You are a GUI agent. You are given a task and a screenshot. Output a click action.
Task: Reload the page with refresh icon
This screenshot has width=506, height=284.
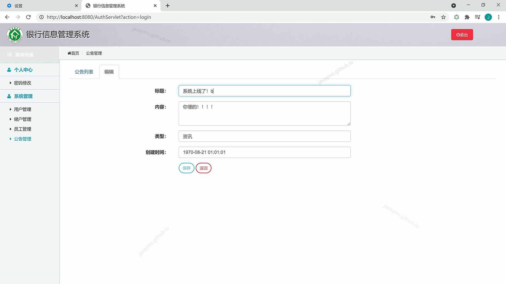[x=28, y=17]
